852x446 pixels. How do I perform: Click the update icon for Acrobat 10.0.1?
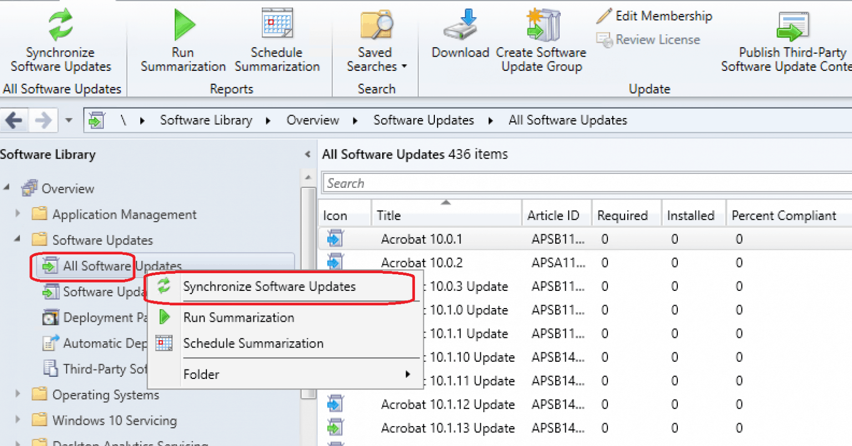click(x=335, y=239)
